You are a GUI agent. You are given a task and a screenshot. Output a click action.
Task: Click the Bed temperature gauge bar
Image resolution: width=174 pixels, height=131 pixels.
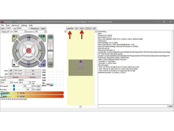(x=32, y=96)
